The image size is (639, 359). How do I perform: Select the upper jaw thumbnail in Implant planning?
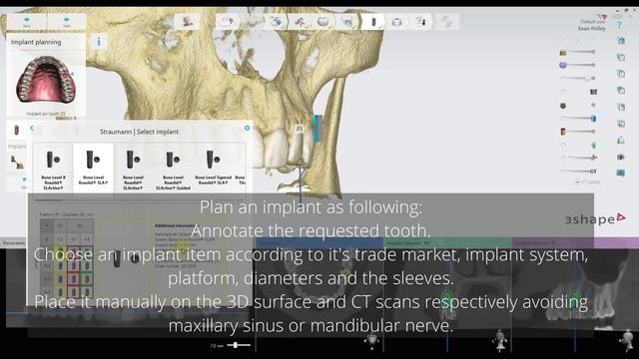tap(46, 80)
